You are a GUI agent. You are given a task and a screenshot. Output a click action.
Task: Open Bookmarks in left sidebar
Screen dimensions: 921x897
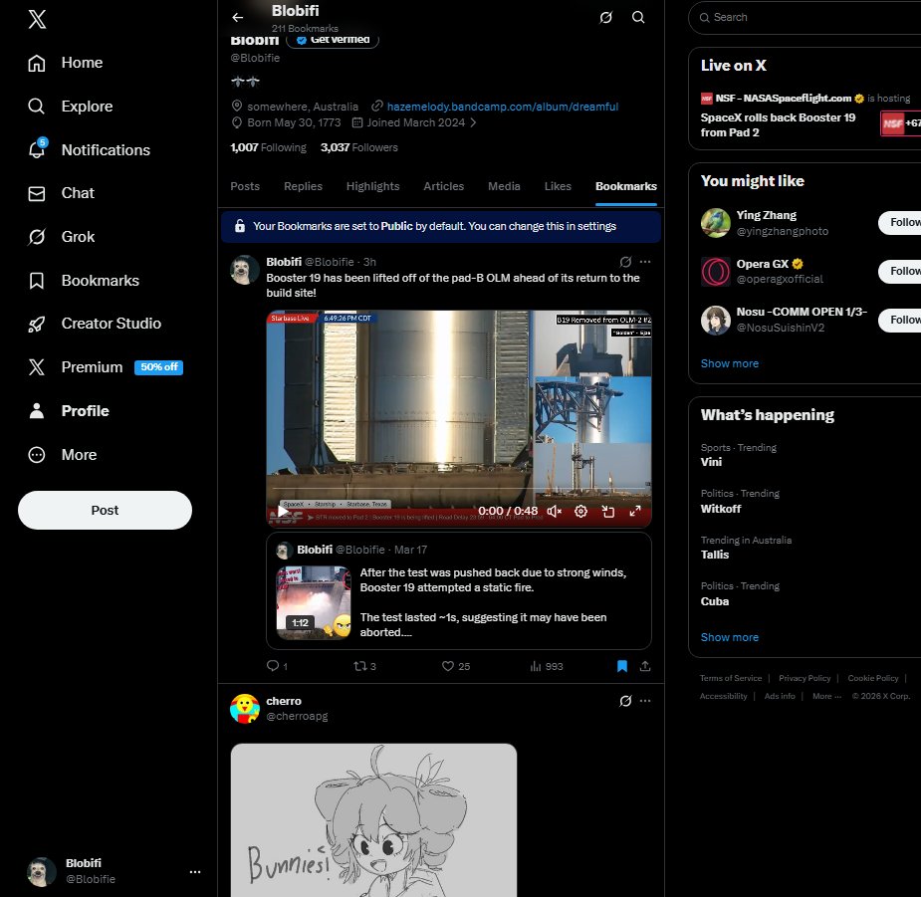pyautogui.click(x=84, y=280)
